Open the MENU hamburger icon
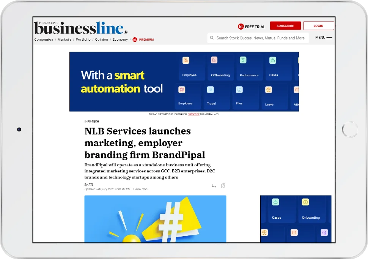Image resolution: width=368 pixels, height=259 pixels. click(329, 37)
